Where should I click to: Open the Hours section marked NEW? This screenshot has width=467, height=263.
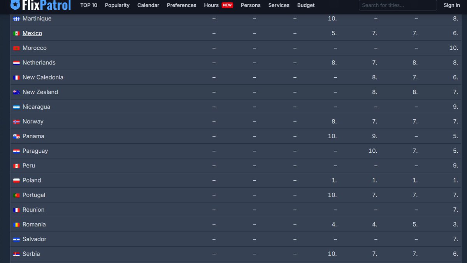coord(218,5)
